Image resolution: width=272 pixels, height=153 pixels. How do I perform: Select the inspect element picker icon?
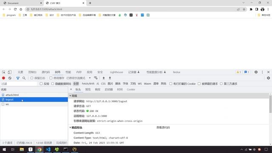coord(4,72)
